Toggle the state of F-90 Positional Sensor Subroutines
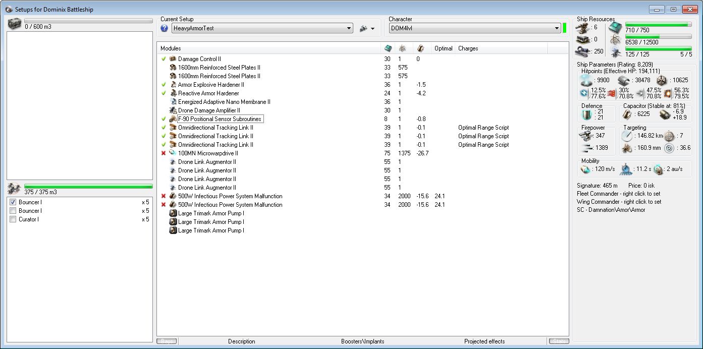 (x=164, y=119)
